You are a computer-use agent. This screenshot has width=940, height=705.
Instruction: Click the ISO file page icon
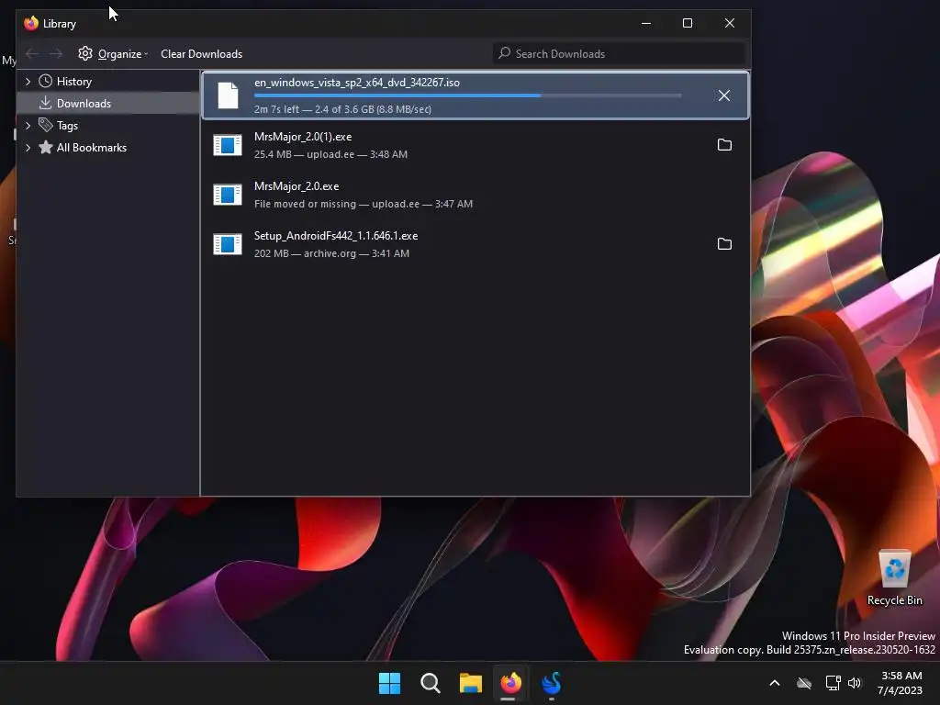228,95
